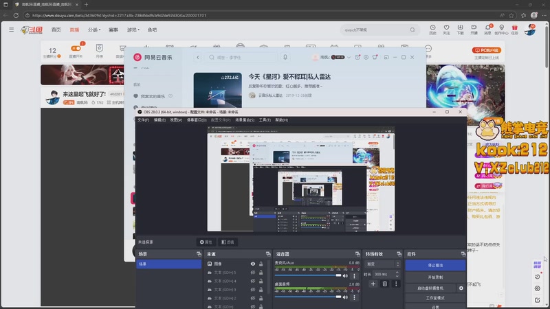The height and width of the screenshot is (309, 550).
Task: Open Douyu 历史 history icon
Action: coord(433,30)
